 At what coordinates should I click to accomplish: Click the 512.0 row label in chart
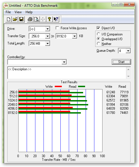[x=13, y=96]
